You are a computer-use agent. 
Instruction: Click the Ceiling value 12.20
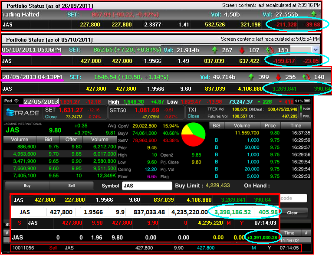point(151,169)
